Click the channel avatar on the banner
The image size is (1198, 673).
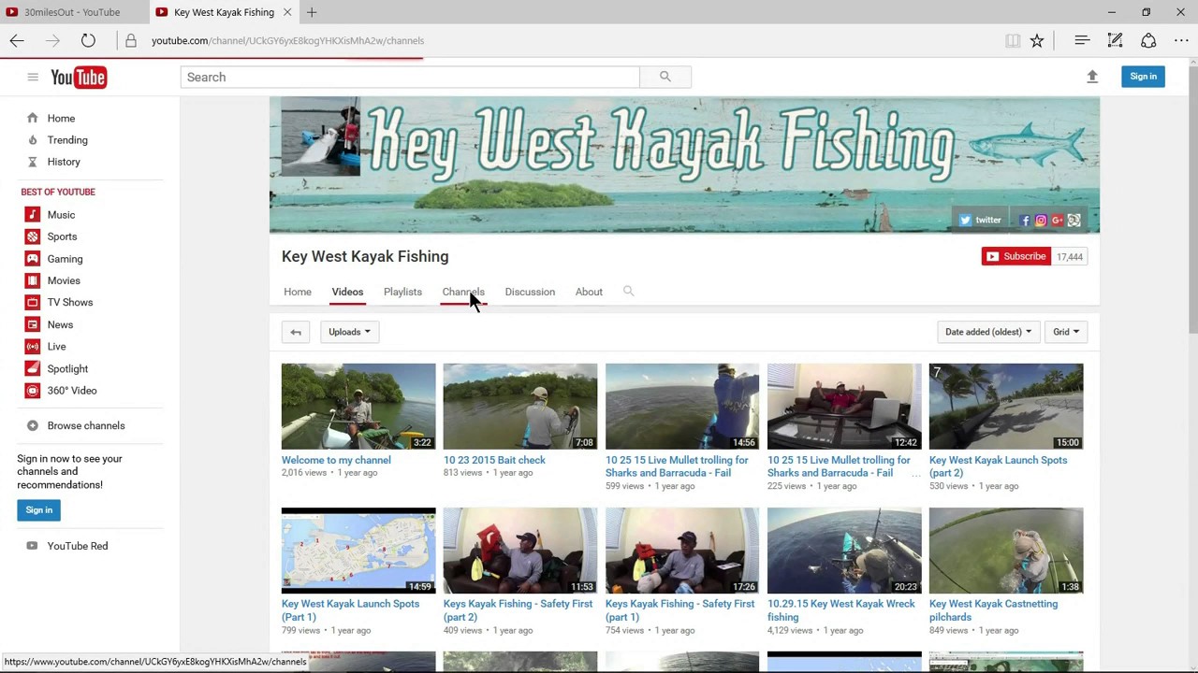(x=320, y=137)
